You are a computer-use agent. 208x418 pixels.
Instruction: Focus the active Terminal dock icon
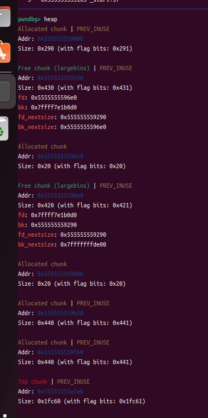click(x=5, y=91)
